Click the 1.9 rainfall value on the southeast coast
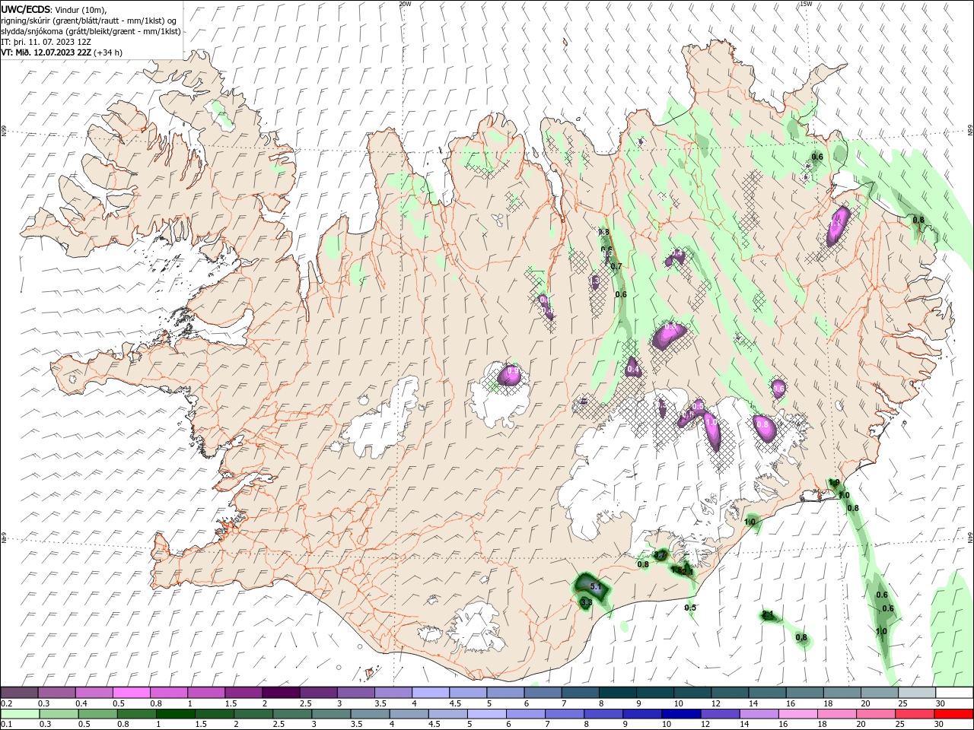The image size is (974, 730). pyautogui.click(x=834, y=483)
